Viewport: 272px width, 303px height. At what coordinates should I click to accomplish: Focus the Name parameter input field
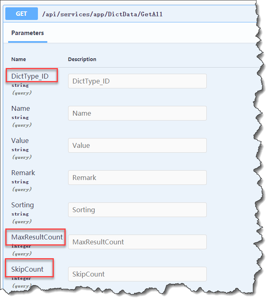click(x=137, y=113)
